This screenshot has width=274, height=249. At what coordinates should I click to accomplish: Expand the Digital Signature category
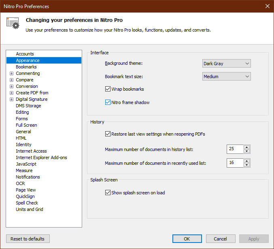tap(11, 99)
